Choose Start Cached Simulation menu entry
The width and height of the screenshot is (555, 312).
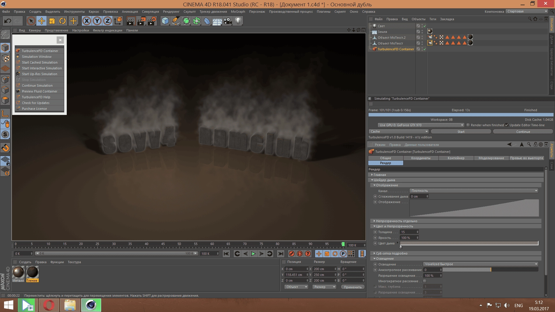point(40,62)
